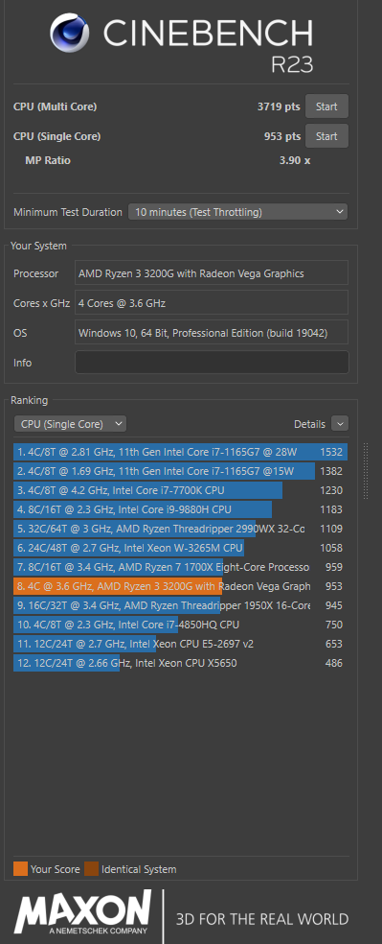Screen dimensions: 382x944
Task: Select ranking row 11 Xeon E5-2697 v2
Action: (x=180, y=644)
